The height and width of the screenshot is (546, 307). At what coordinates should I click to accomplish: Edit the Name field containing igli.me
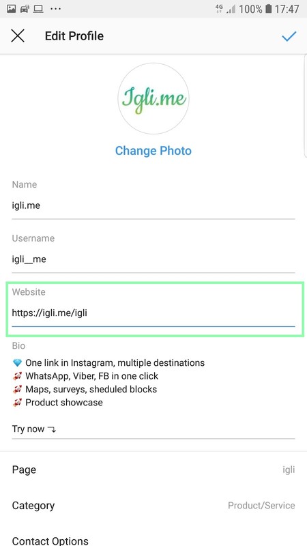tap(153, 205)
